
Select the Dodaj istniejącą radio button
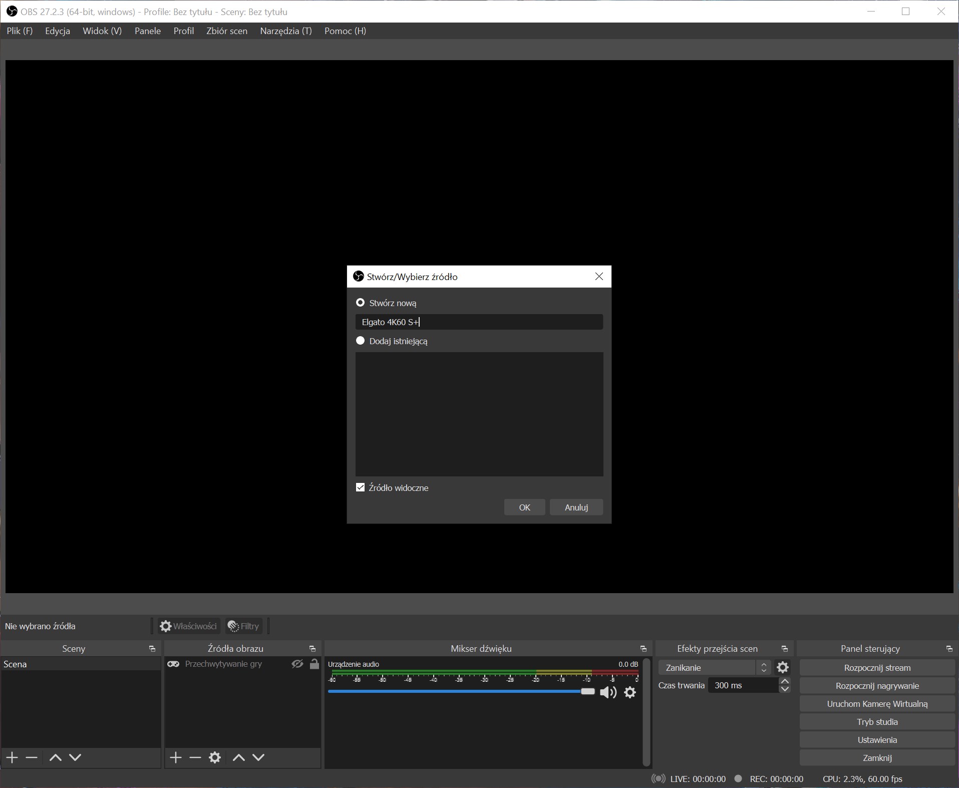click(x=360, y=341)
